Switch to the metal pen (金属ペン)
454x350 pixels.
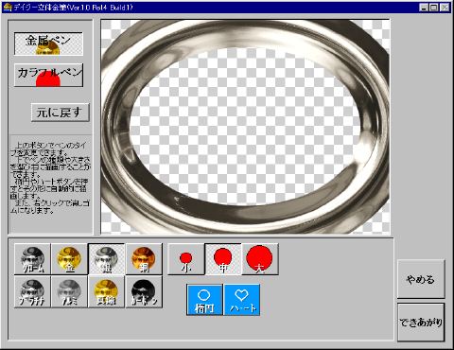(x=48, y=44)
